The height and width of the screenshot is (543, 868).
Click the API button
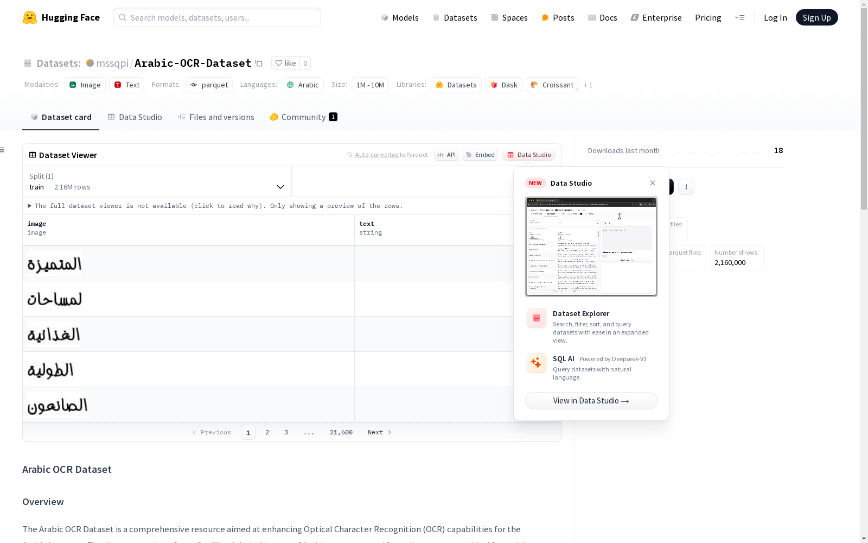446,155
